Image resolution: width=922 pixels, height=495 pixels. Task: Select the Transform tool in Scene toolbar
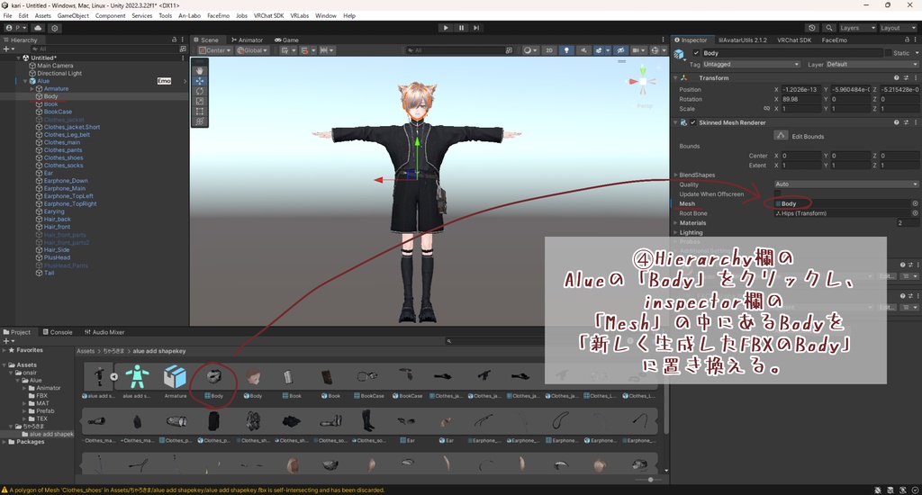point(200,121)
